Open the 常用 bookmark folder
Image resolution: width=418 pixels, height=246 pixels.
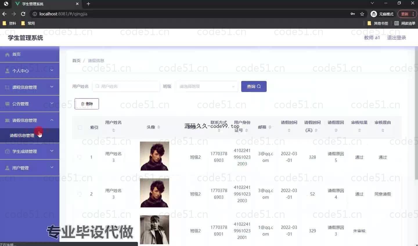coord(28,23)
